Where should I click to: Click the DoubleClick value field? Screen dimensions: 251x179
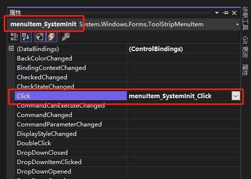184,143
